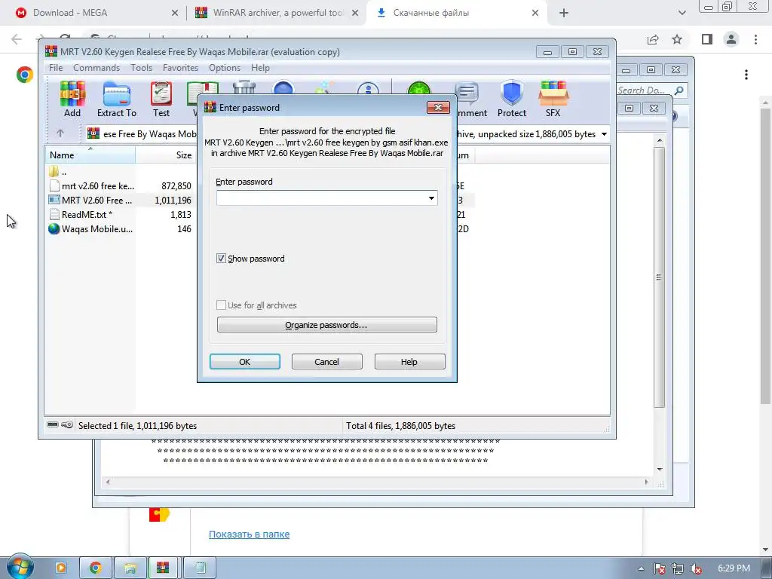The width and height of the screenshot is (772, 579).
Task: Sort files by the Size column header
Action: (x=166, y=155)
